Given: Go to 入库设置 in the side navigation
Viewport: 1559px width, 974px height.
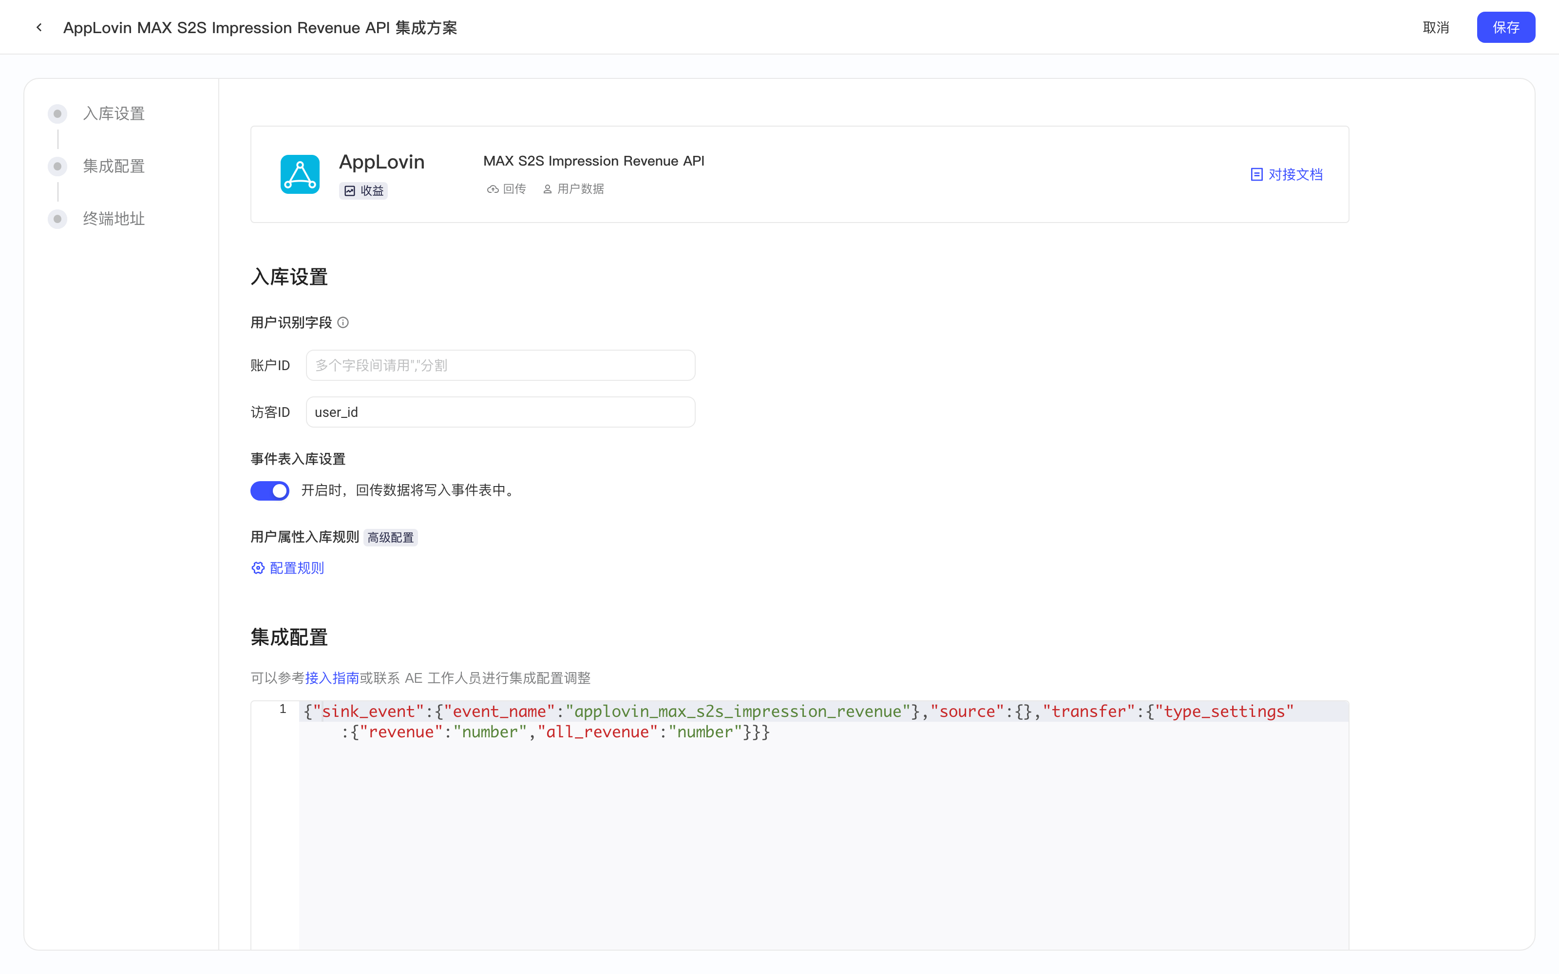Looking at the screenshot, I should (114, 114).
